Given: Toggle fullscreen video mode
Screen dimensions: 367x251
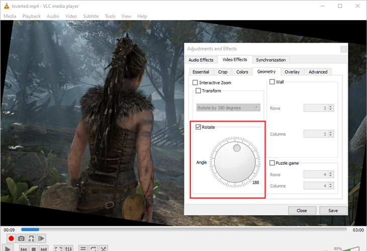Looking at the screenshot, I should pos(58,248).
